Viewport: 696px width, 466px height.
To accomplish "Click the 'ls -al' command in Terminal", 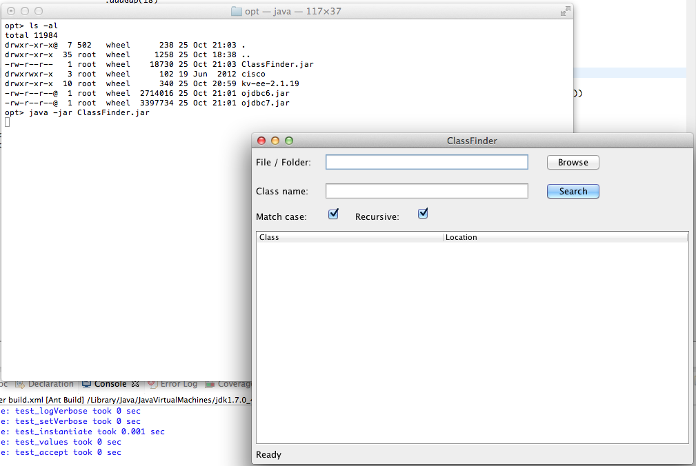I will 43,26.
